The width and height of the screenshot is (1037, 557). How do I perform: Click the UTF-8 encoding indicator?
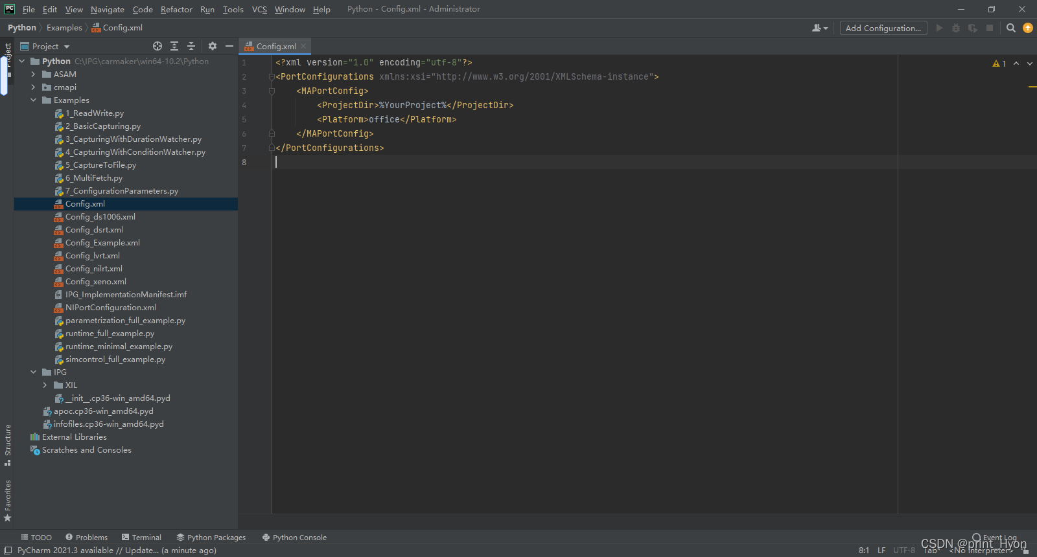pyautogui.click(x=904, y=551)
